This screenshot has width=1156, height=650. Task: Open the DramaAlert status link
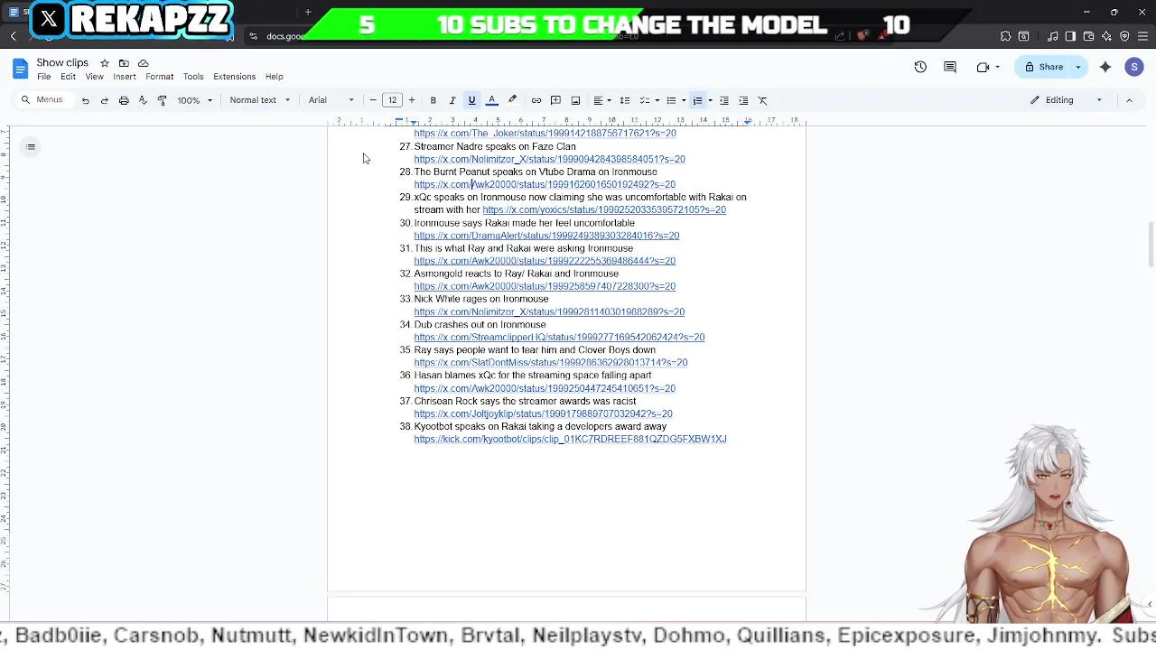tap(546, 236)
